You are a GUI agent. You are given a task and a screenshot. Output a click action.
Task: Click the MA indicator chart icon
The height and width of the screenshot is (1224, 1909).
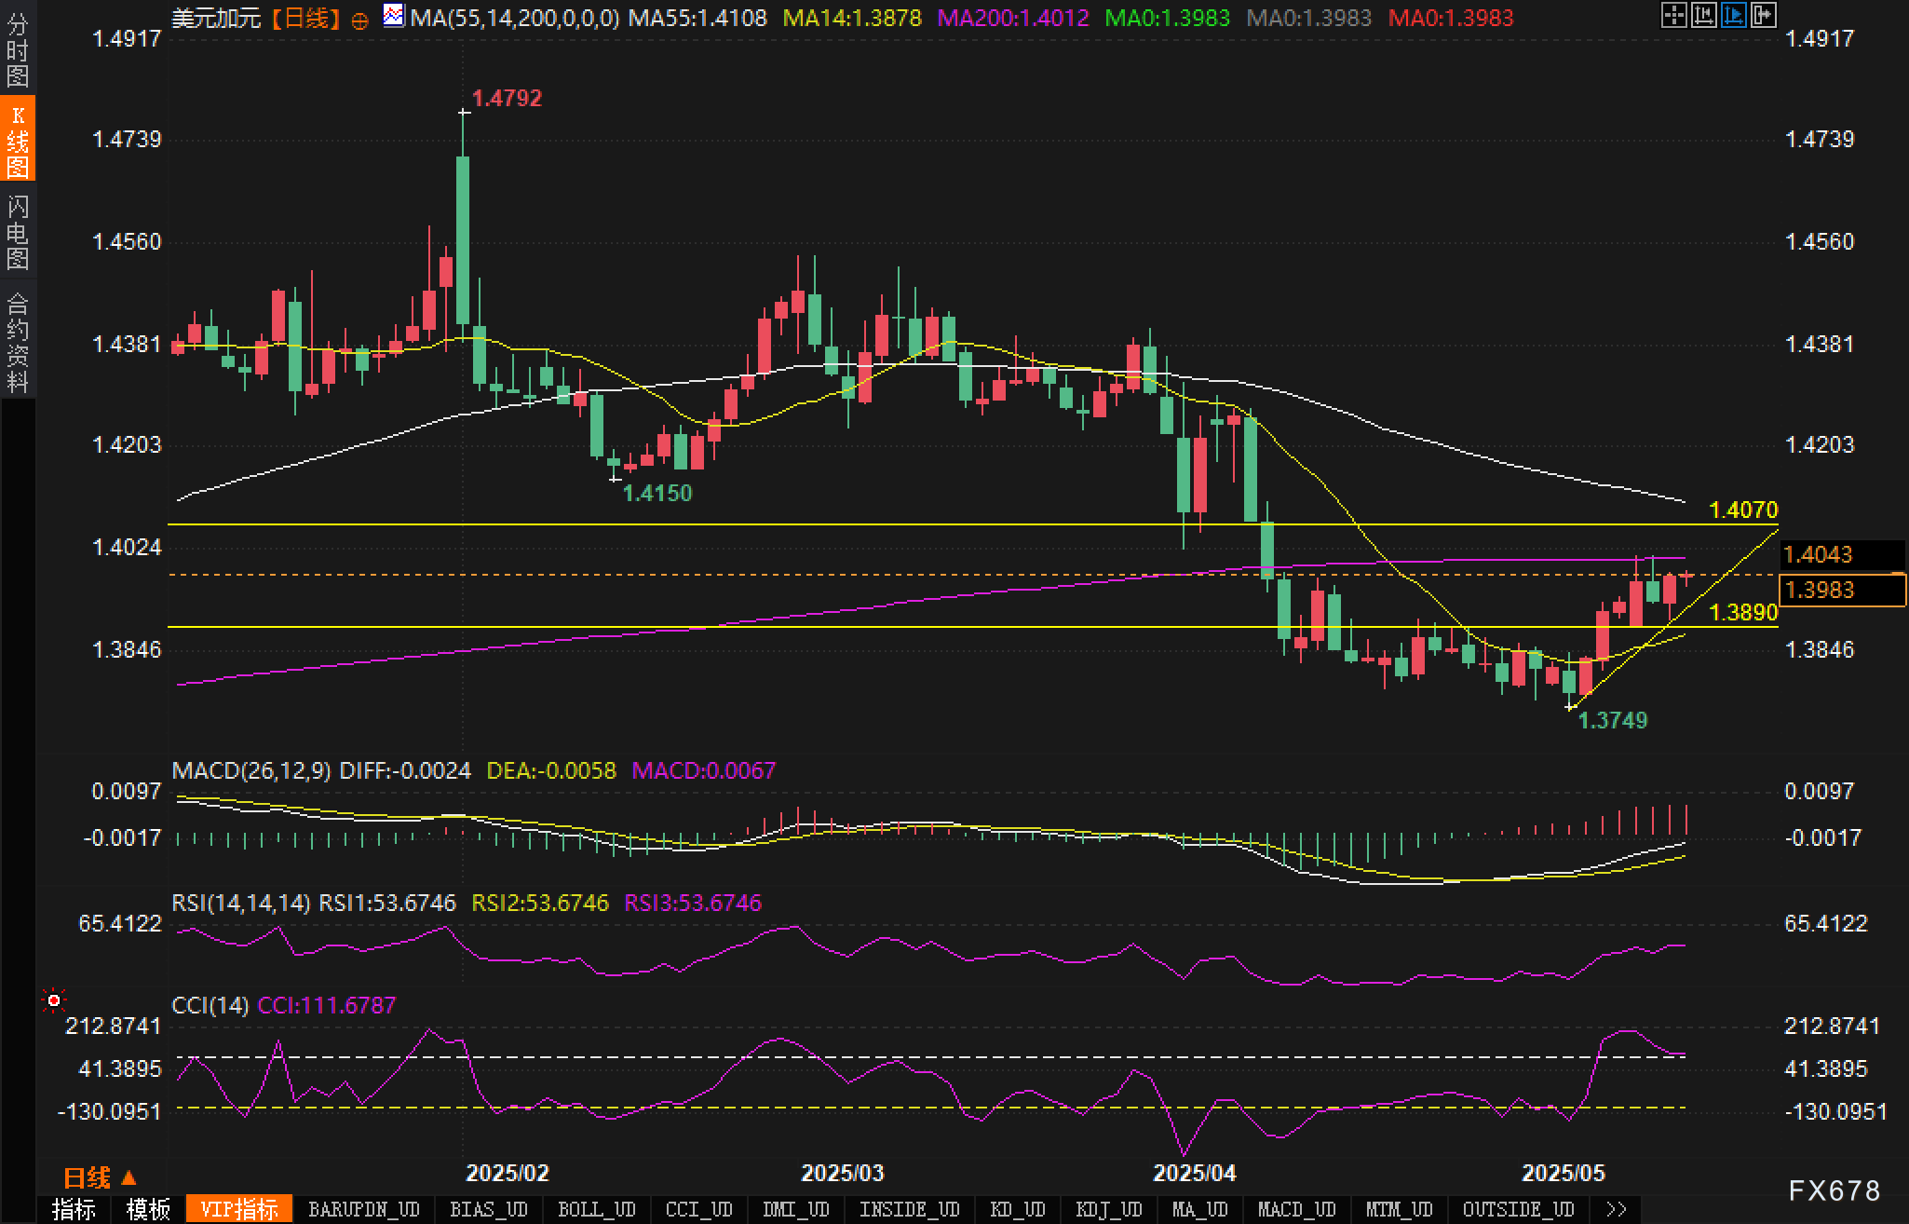(394, 16)
